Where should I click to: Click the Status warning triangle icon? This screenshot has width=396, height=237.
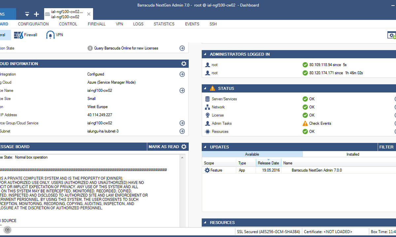pos(213,88)
